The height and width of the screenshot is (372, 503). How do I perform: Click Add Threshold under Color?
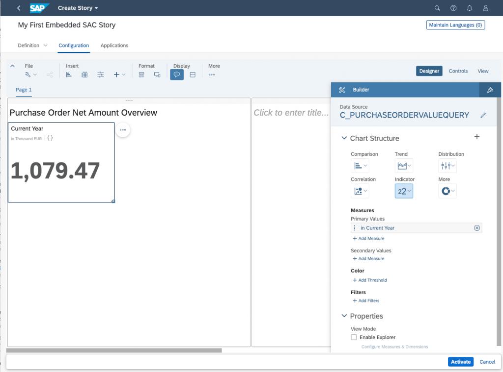[x=370, y=280]
